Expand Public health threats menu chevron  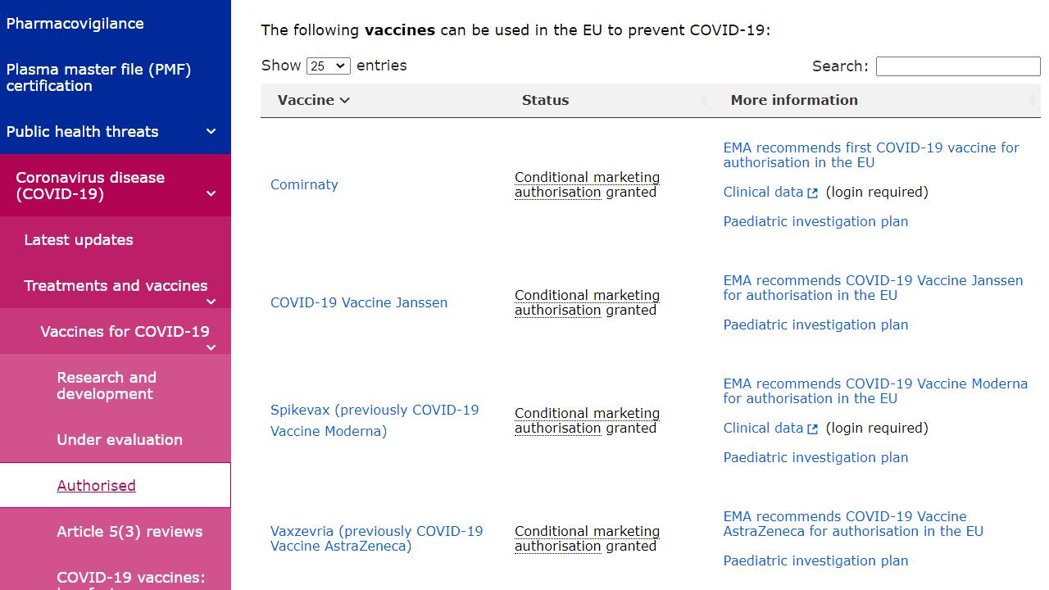[x=211, y=132]
